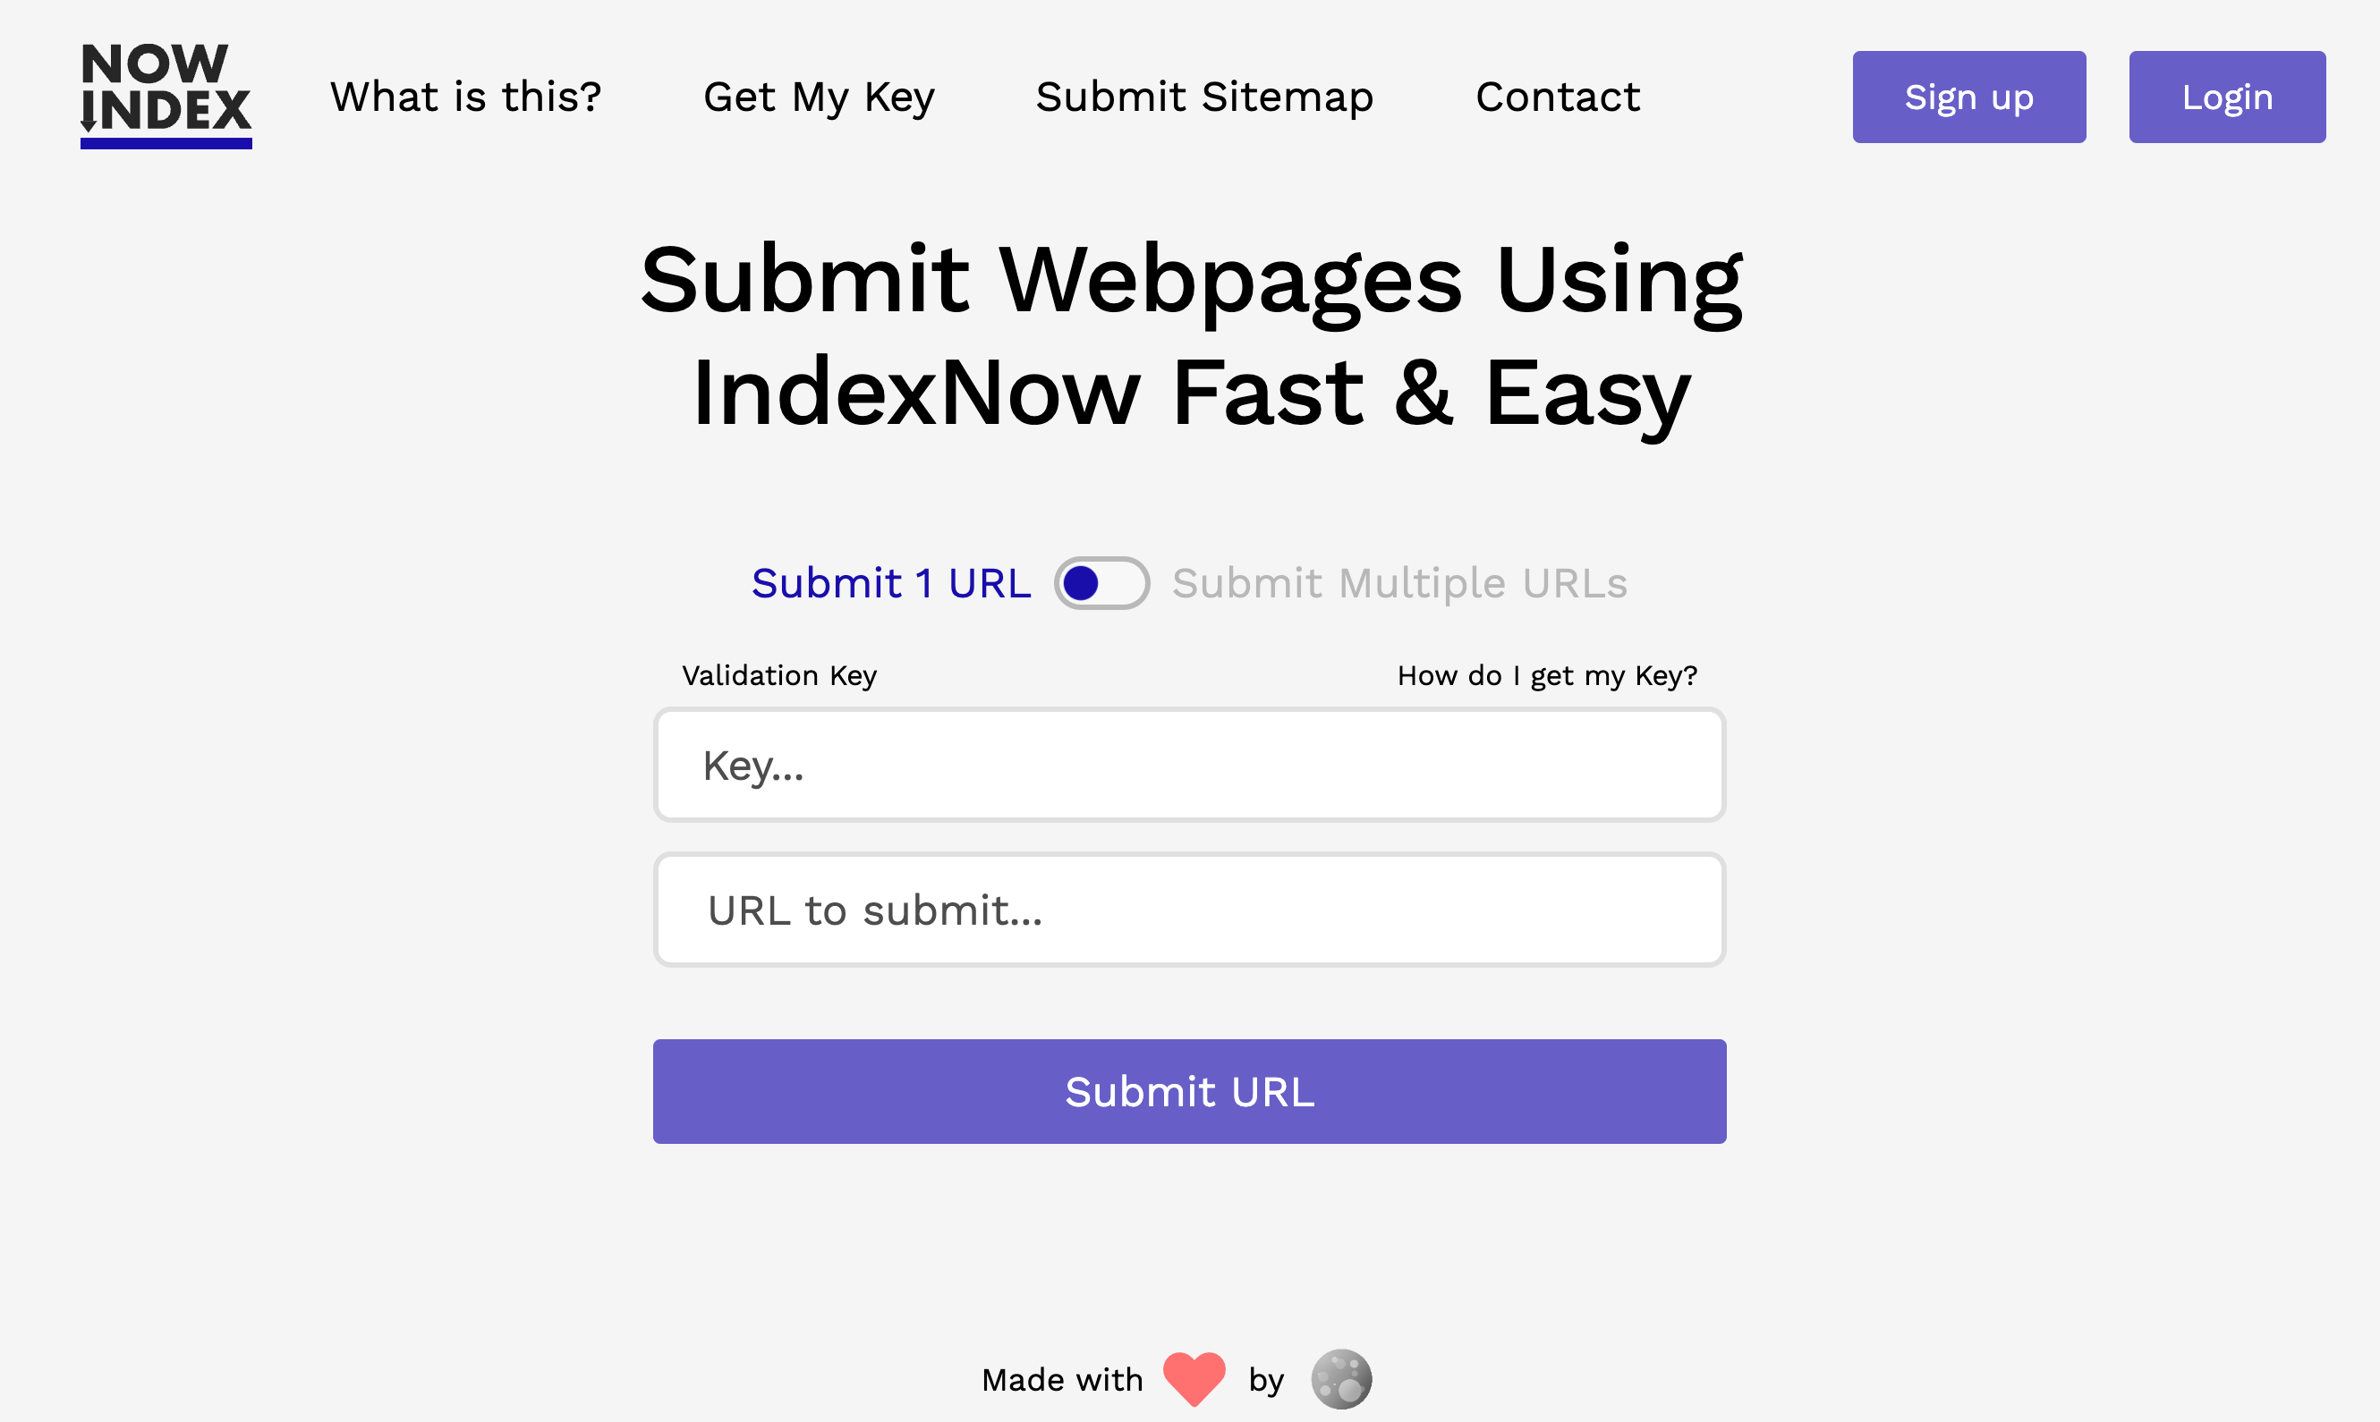Click the Submit URL button
The width and height of the screenshot is (2380, 1422).
(x=1189, y=1091)
